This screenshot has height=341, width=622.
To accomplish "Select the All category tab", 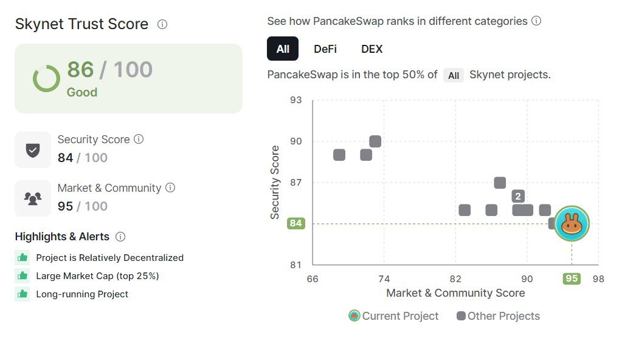I will [x=283, y=49].
